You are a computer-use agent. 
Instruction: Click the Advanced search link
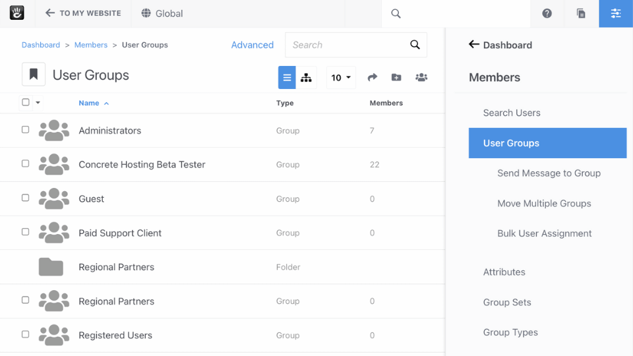tap(252, 45)
